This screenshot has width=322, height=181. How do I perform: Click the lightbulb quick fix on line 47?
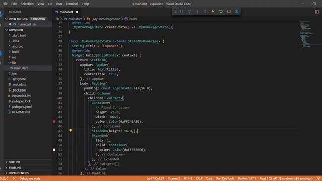coord(70,131)
